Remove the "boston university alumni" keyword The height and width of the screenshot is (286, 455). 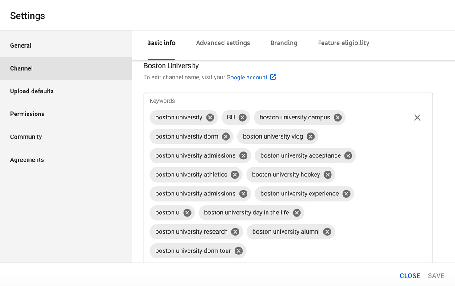(x=327, y=231)
